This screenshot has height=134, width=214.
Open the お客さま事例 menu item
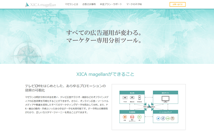(x=89, y=4)
